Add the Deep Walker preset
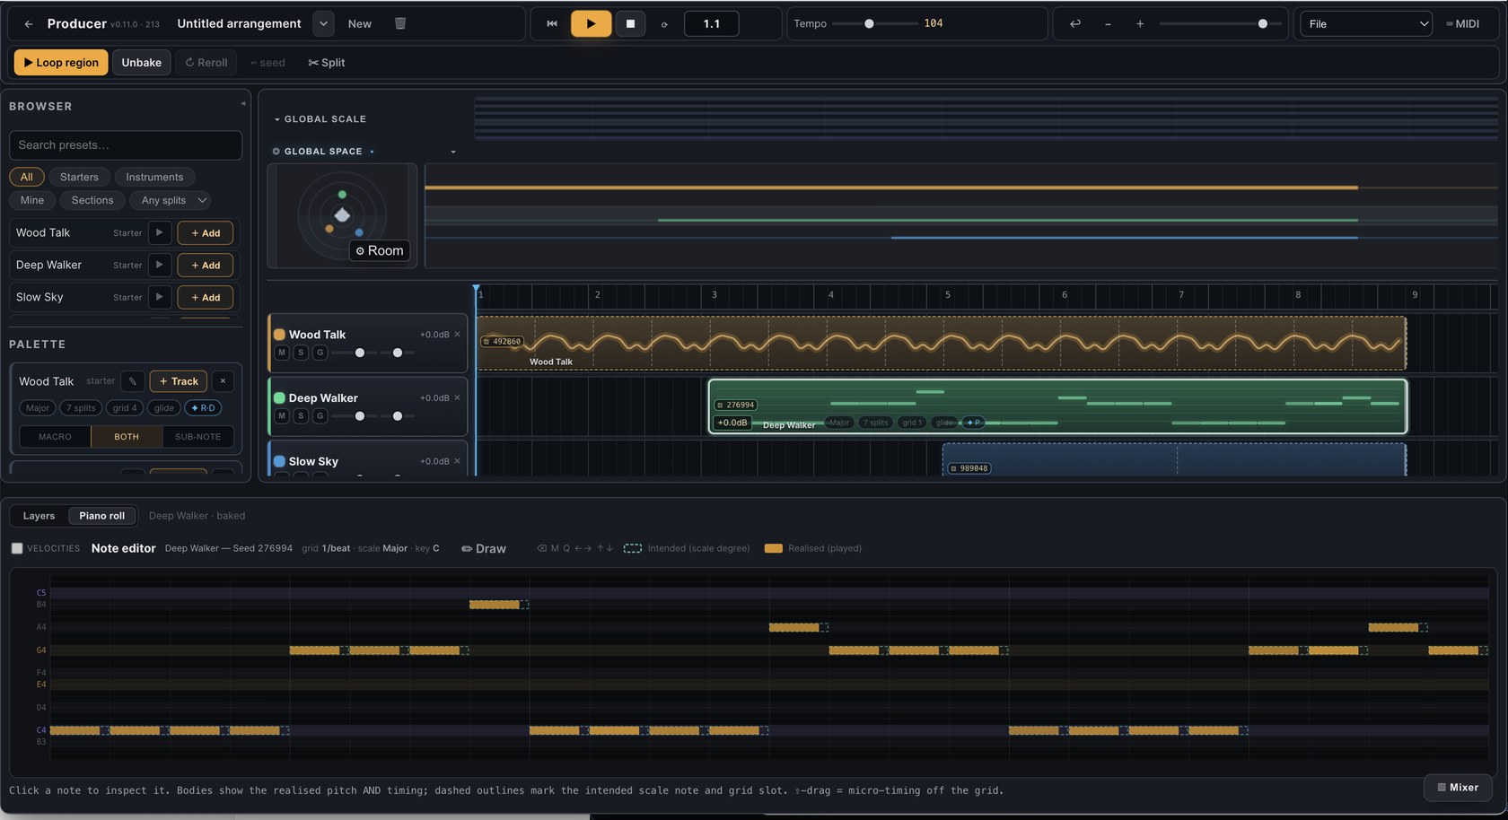This screenshot has width=1508, height=820. (x=206, y=266)
